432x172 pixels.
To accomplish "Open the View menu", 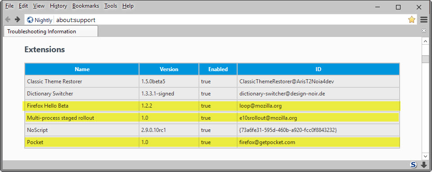I will [x=39, y=6].
